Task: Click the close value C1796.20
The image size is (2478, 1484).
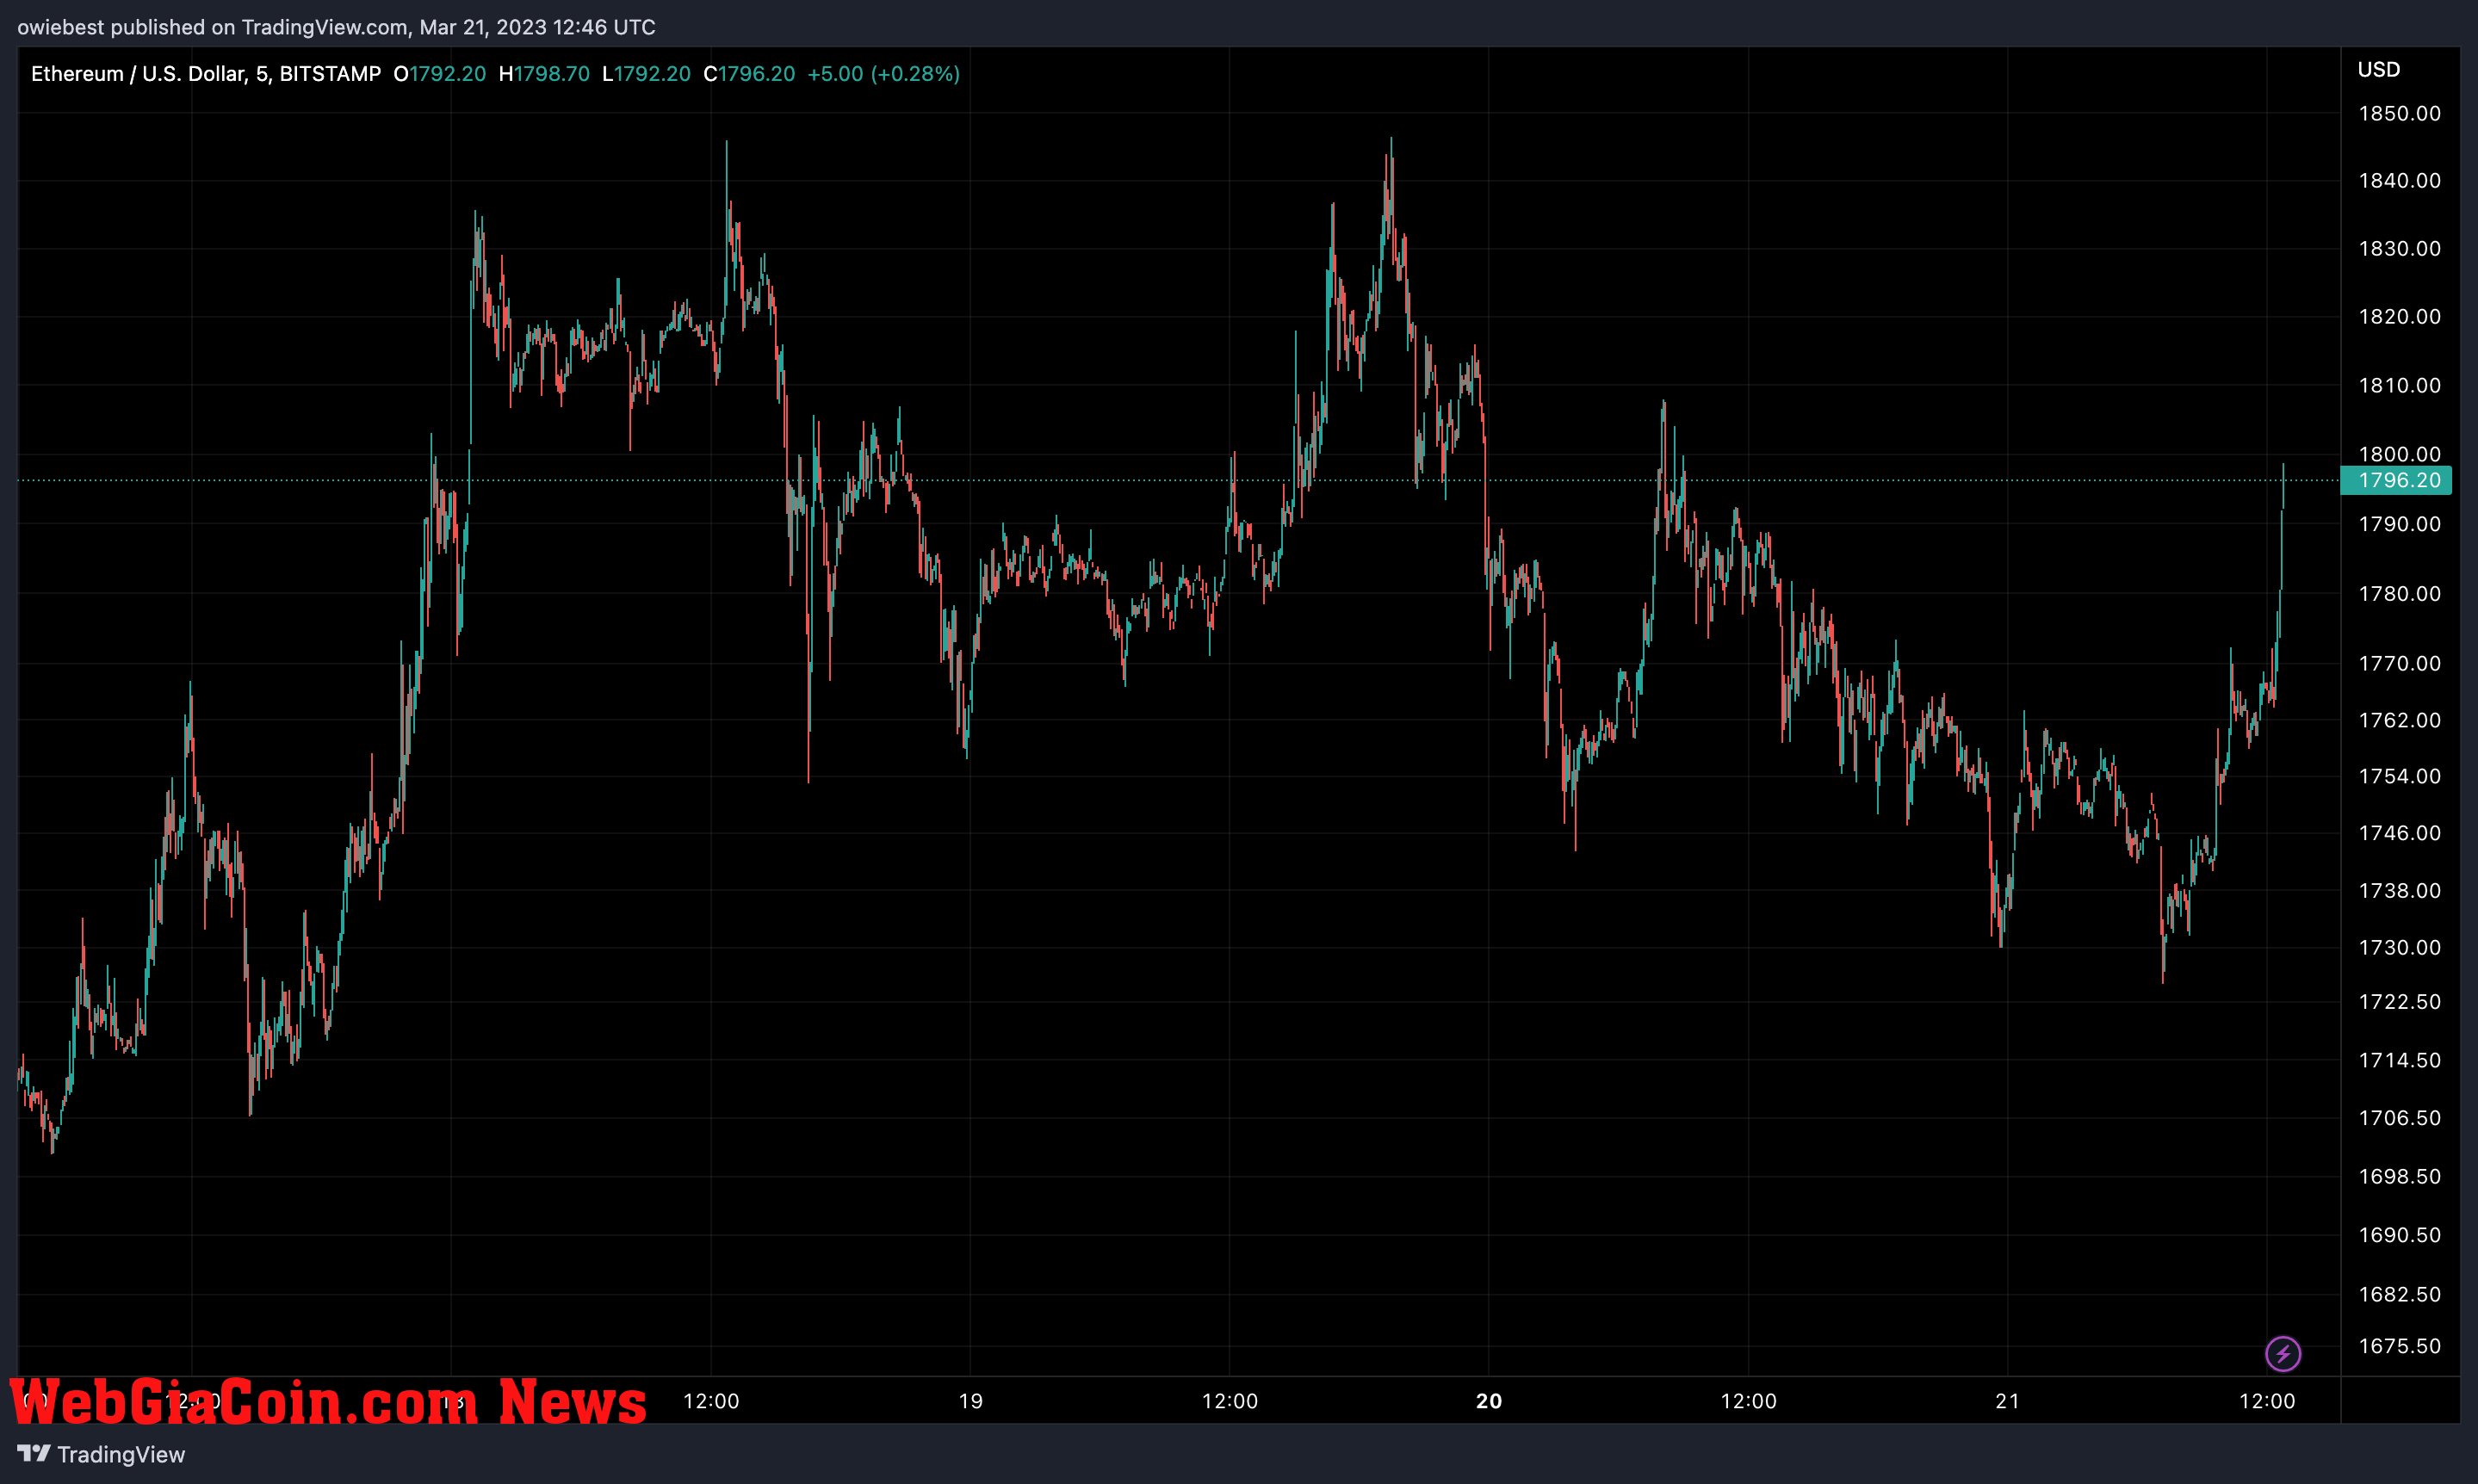Action: pyautogui.click(x=749, y=74)
